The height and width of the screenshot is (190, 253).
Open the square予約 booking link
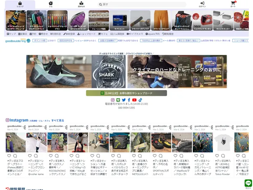(x=152, y=34)
